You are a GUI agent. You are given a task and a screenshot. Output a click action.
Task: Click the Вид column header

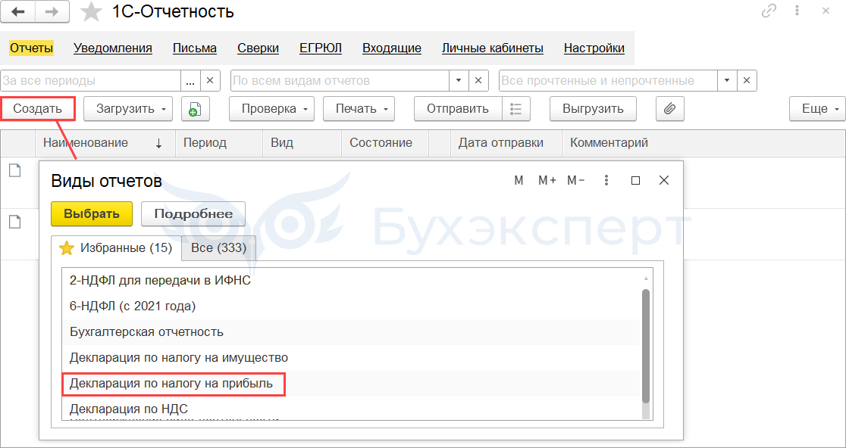[302, 143]
